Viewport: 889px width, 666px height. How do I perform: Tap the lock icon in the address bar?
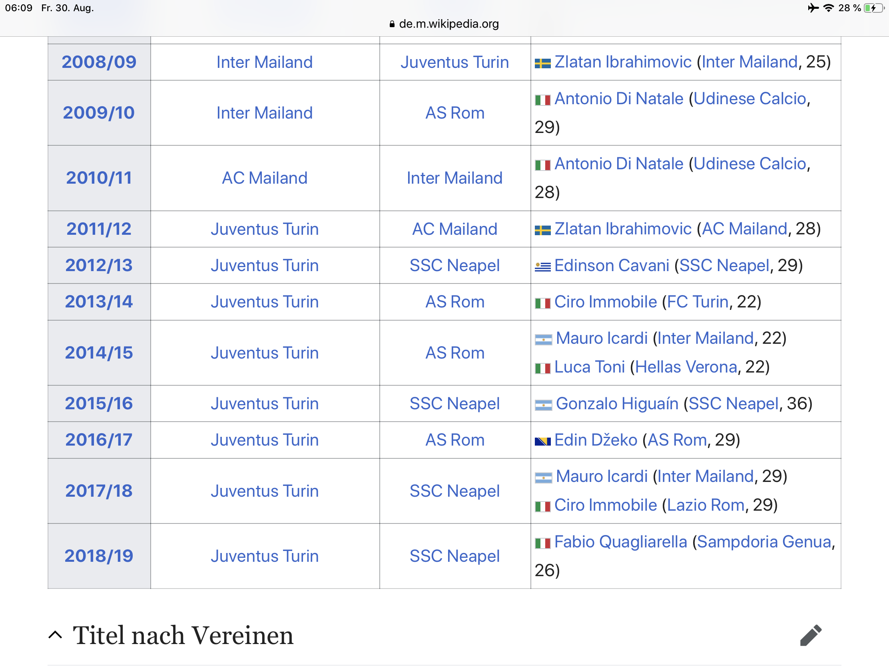[392, 24]
